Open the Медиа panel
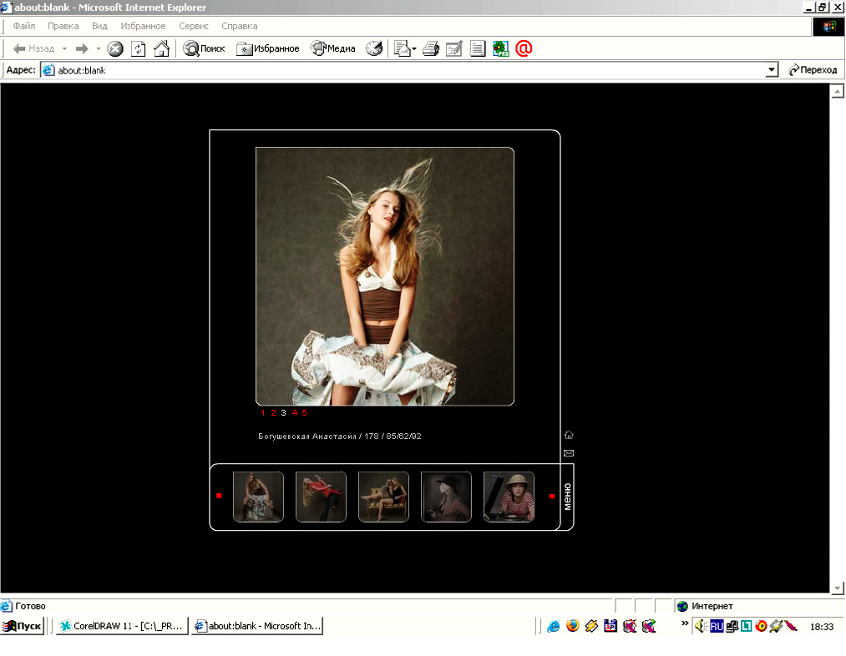Screen dimensions: 846x656 click(x=333, y=49)
